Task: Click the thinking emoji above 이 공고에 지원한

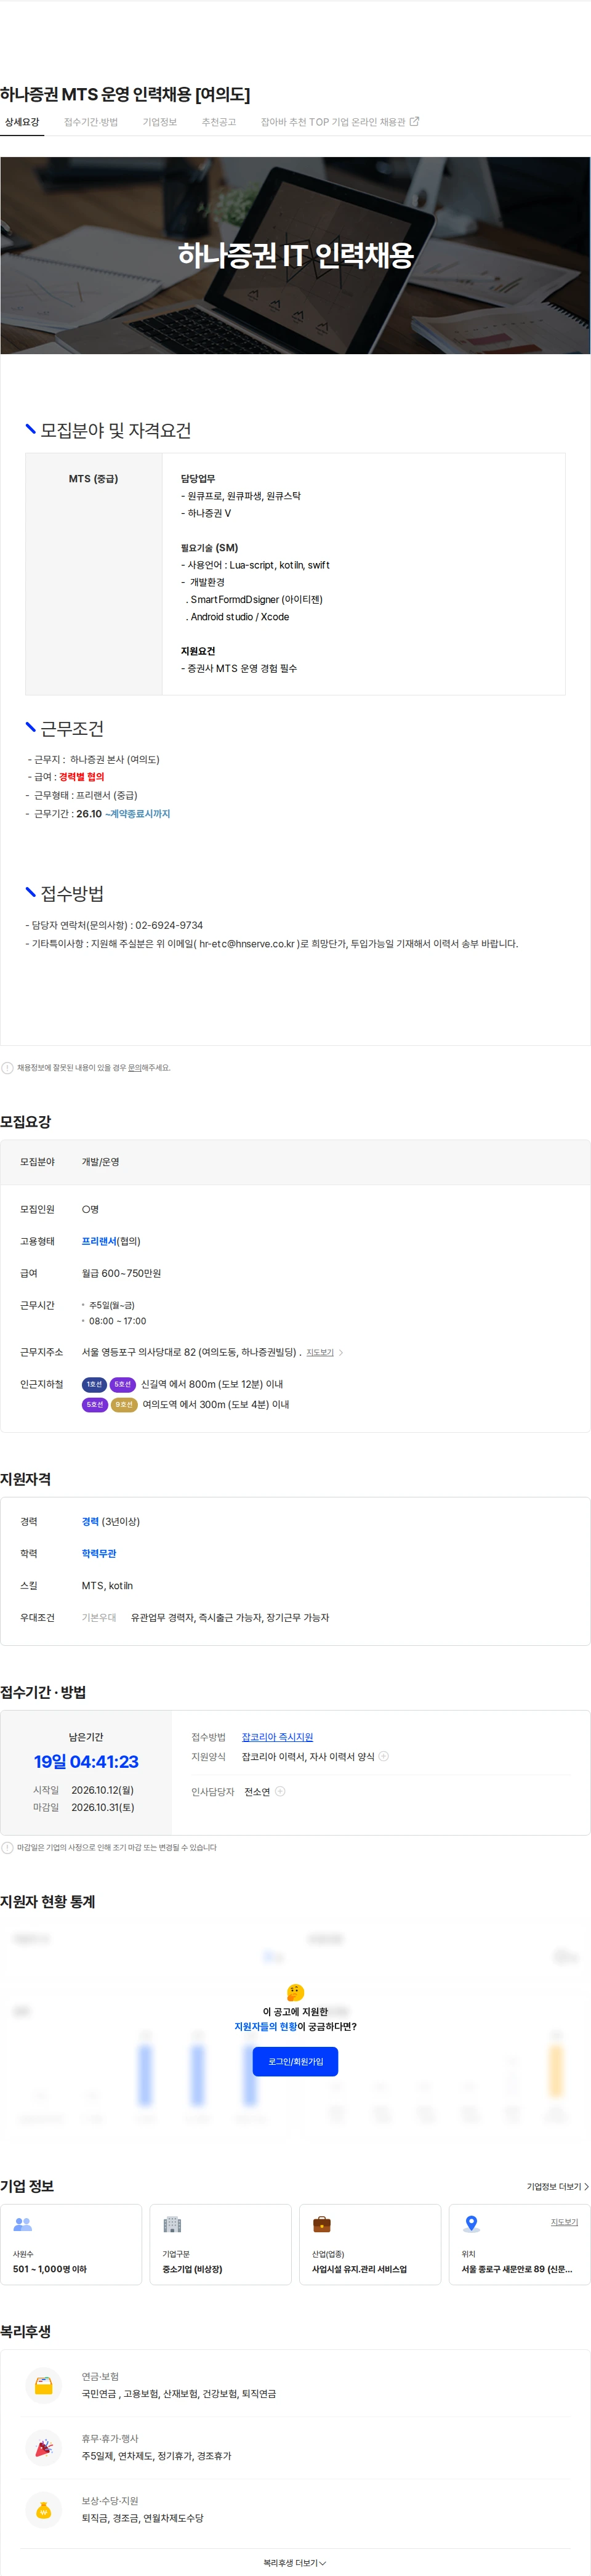Action: click(295, 1992)
